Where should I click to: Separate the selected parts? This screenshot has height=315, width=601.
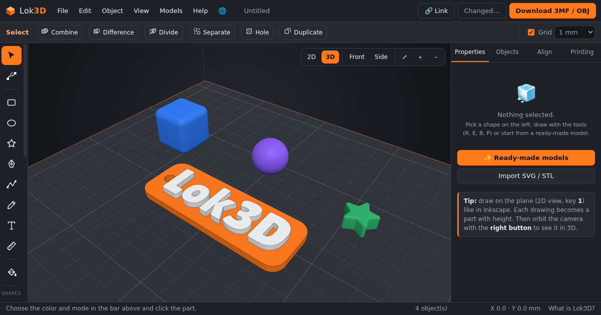[212, 32]
